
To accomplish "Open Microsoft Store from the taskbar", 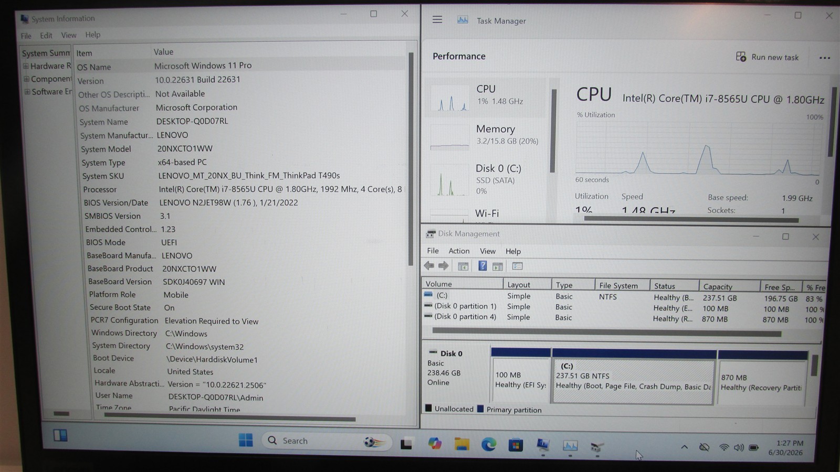I will [516, 445].
